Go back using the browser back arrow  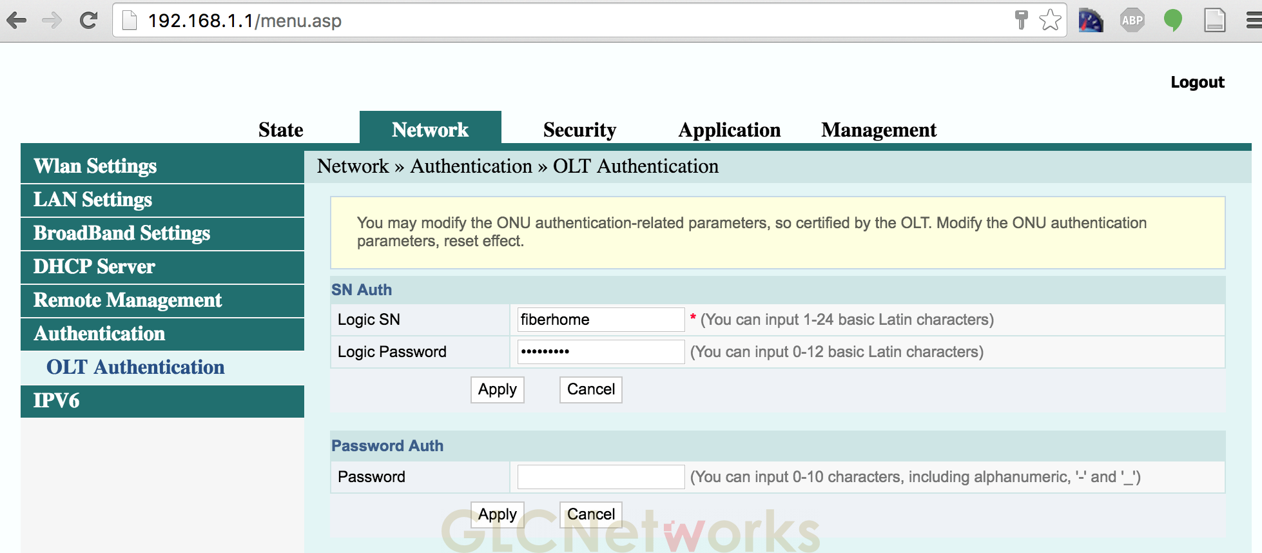17,21
